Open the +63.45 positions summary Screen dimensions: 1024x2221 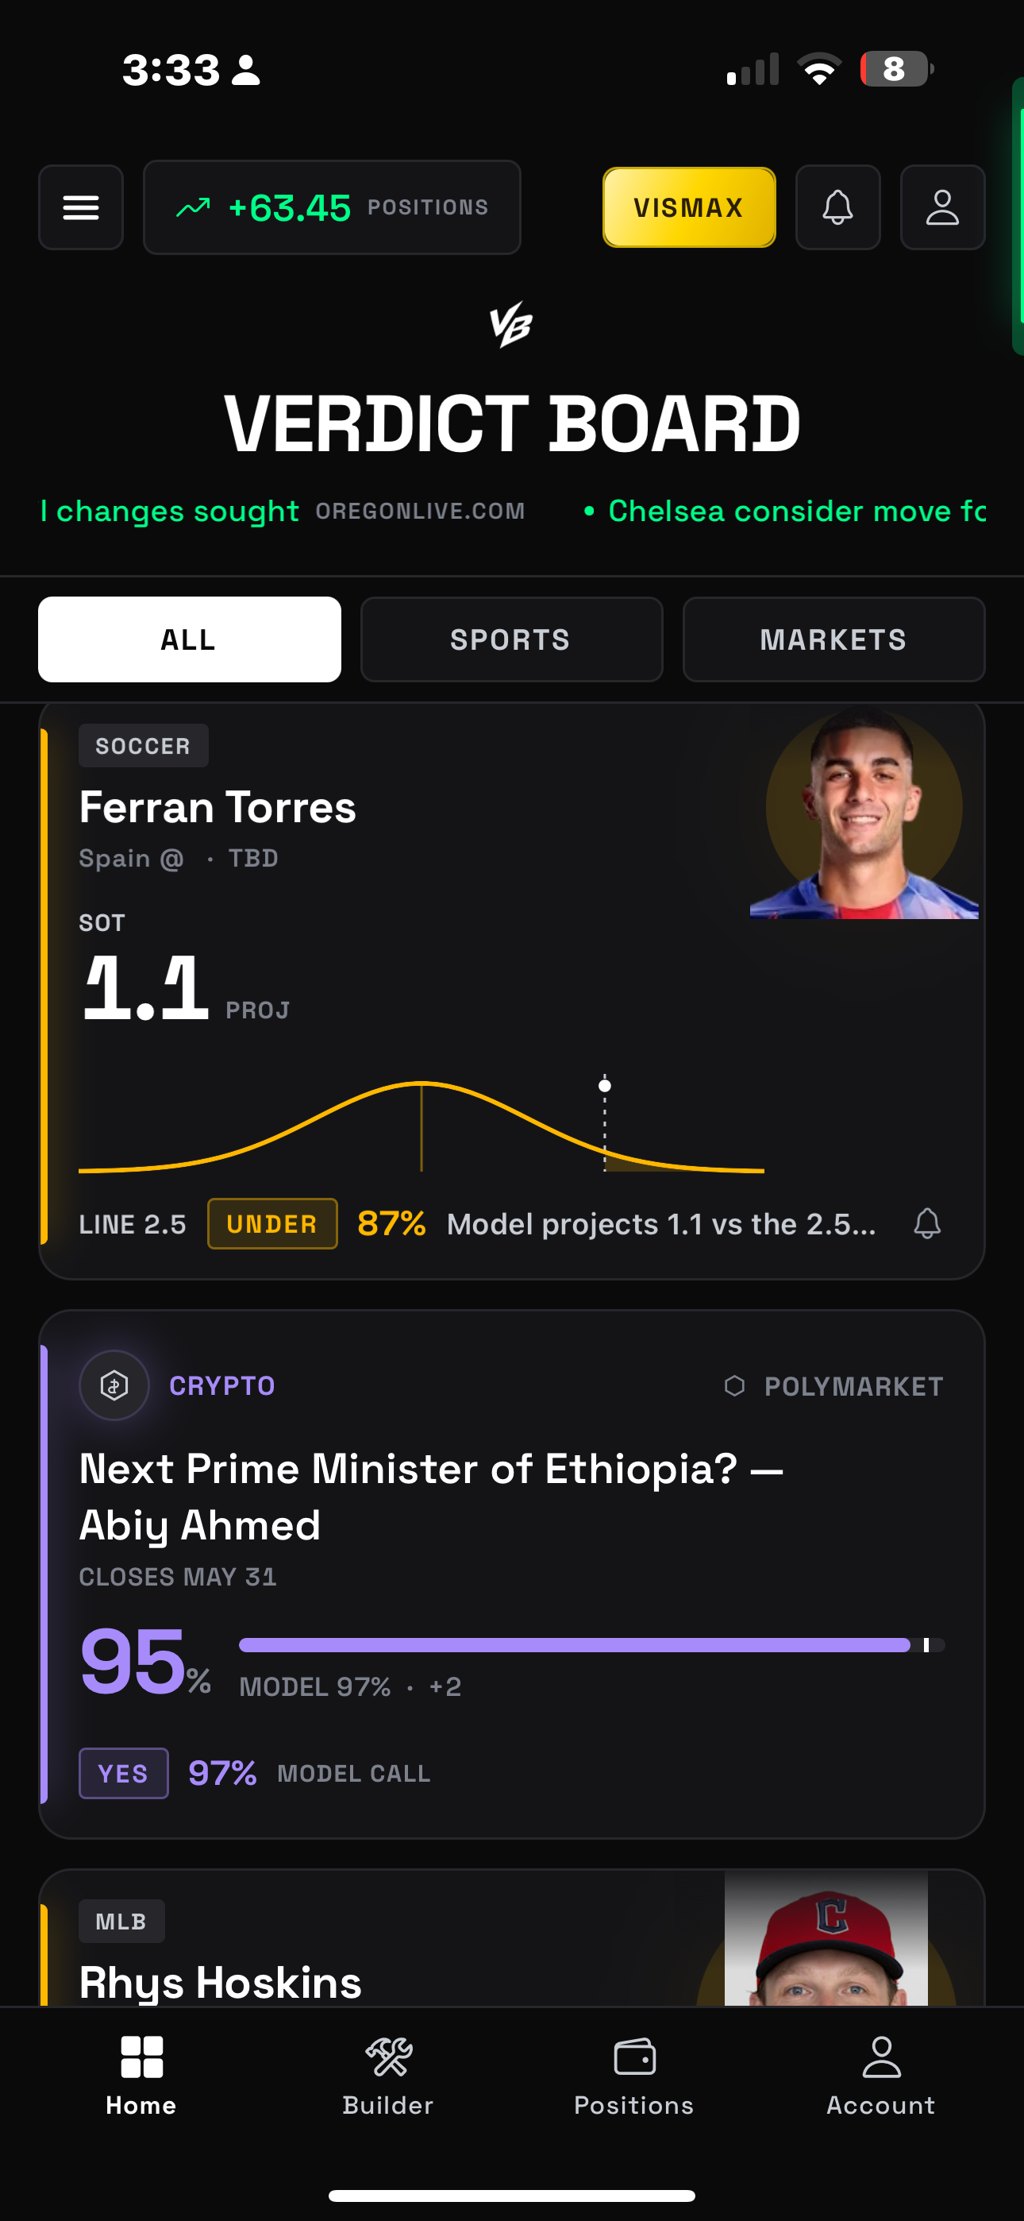332,208
